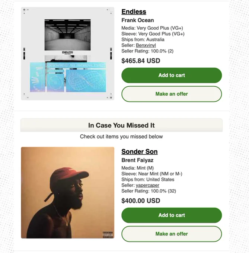The width and height of the screenshot is (249, 253).
Task: Click the Sonder Son album cover image
Action: click(68, 193)
